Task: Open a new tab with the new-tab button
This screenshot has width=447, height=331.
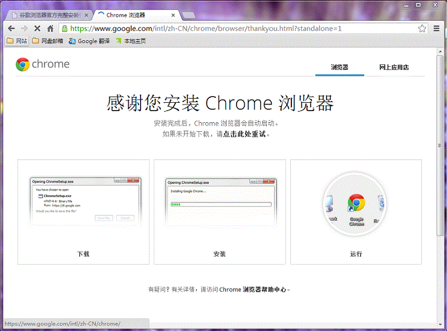Action: [188, 15]
